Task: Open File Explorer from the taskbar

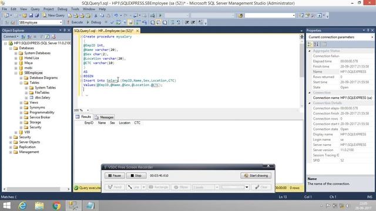Action: 39,206
